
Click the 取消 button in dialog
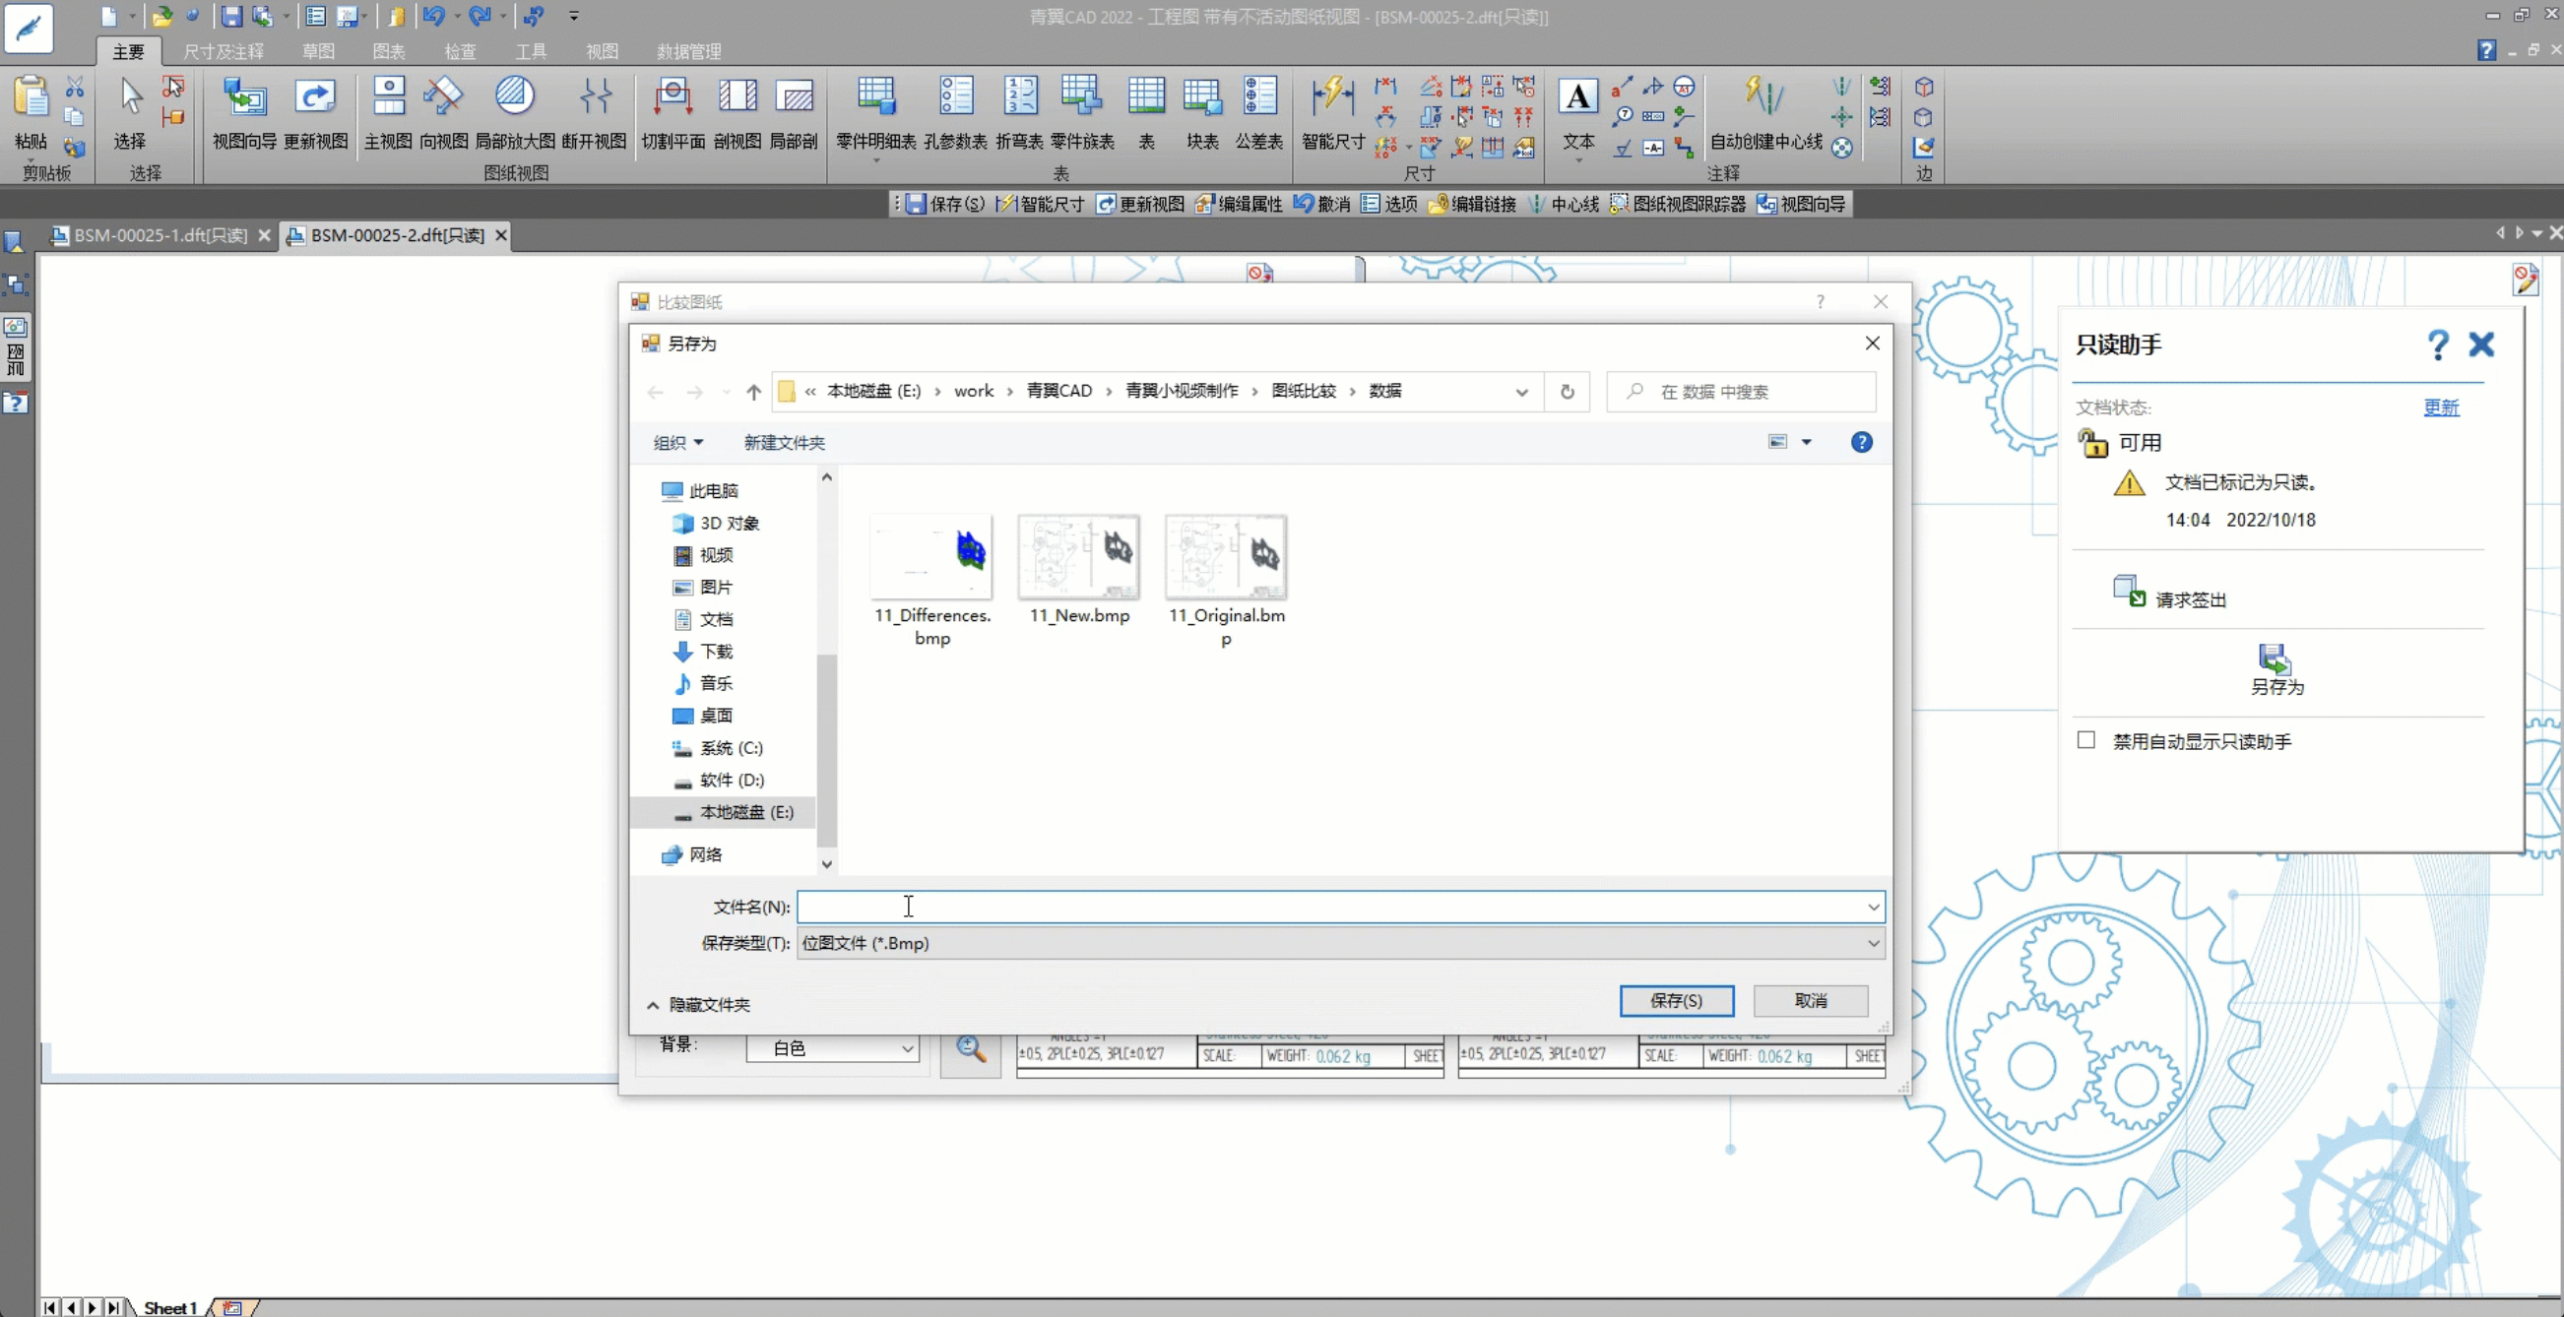point(1811,1001)
